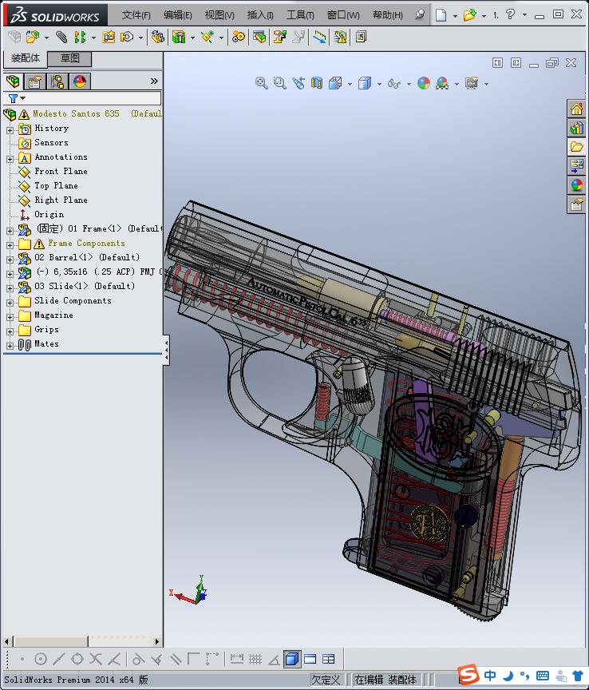The height and width of the screenshot is (690, 589).
Task: Click View Orientation cube icon
Action: tap(335, 83)
